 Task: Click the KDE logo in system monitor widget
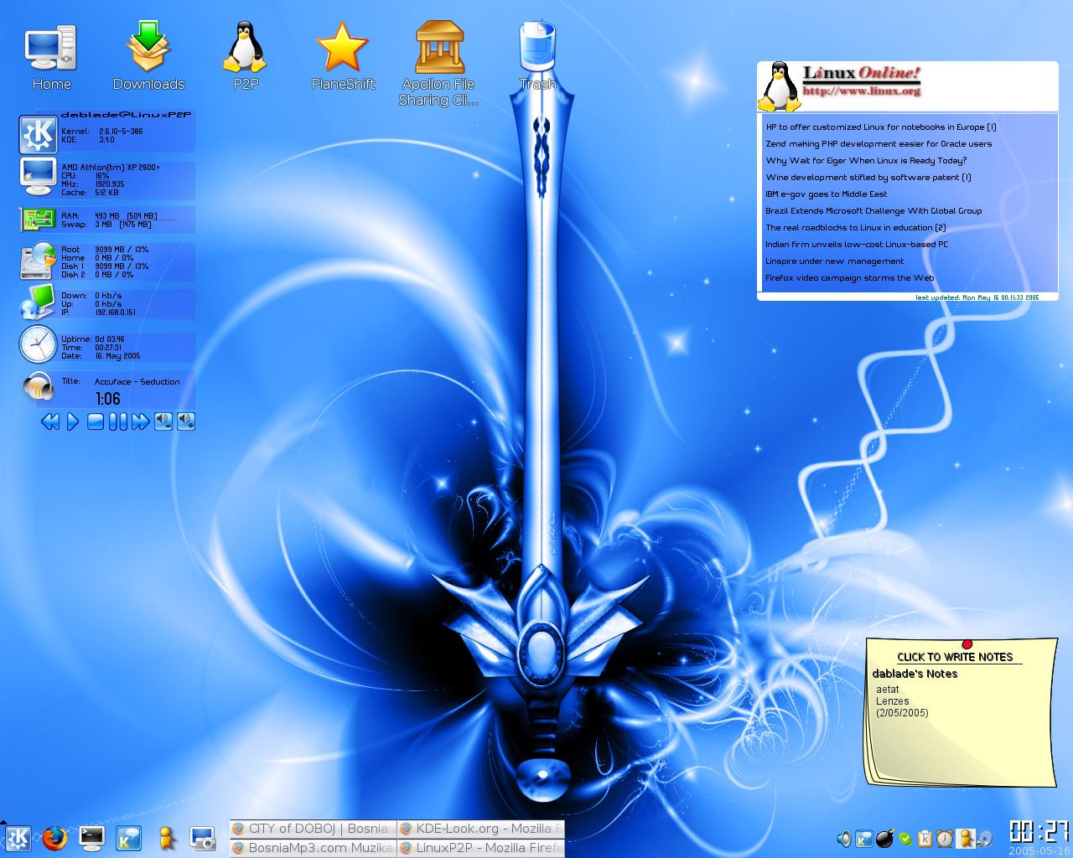click(x=38, y=134)
